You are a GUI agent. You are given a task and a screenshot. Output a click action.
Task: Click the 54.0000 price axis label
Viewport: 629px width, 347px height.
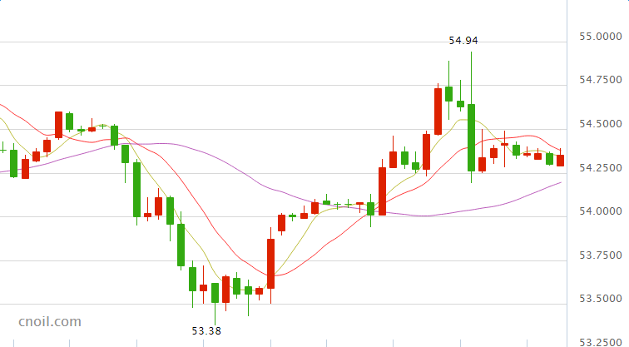click(601, 211)
